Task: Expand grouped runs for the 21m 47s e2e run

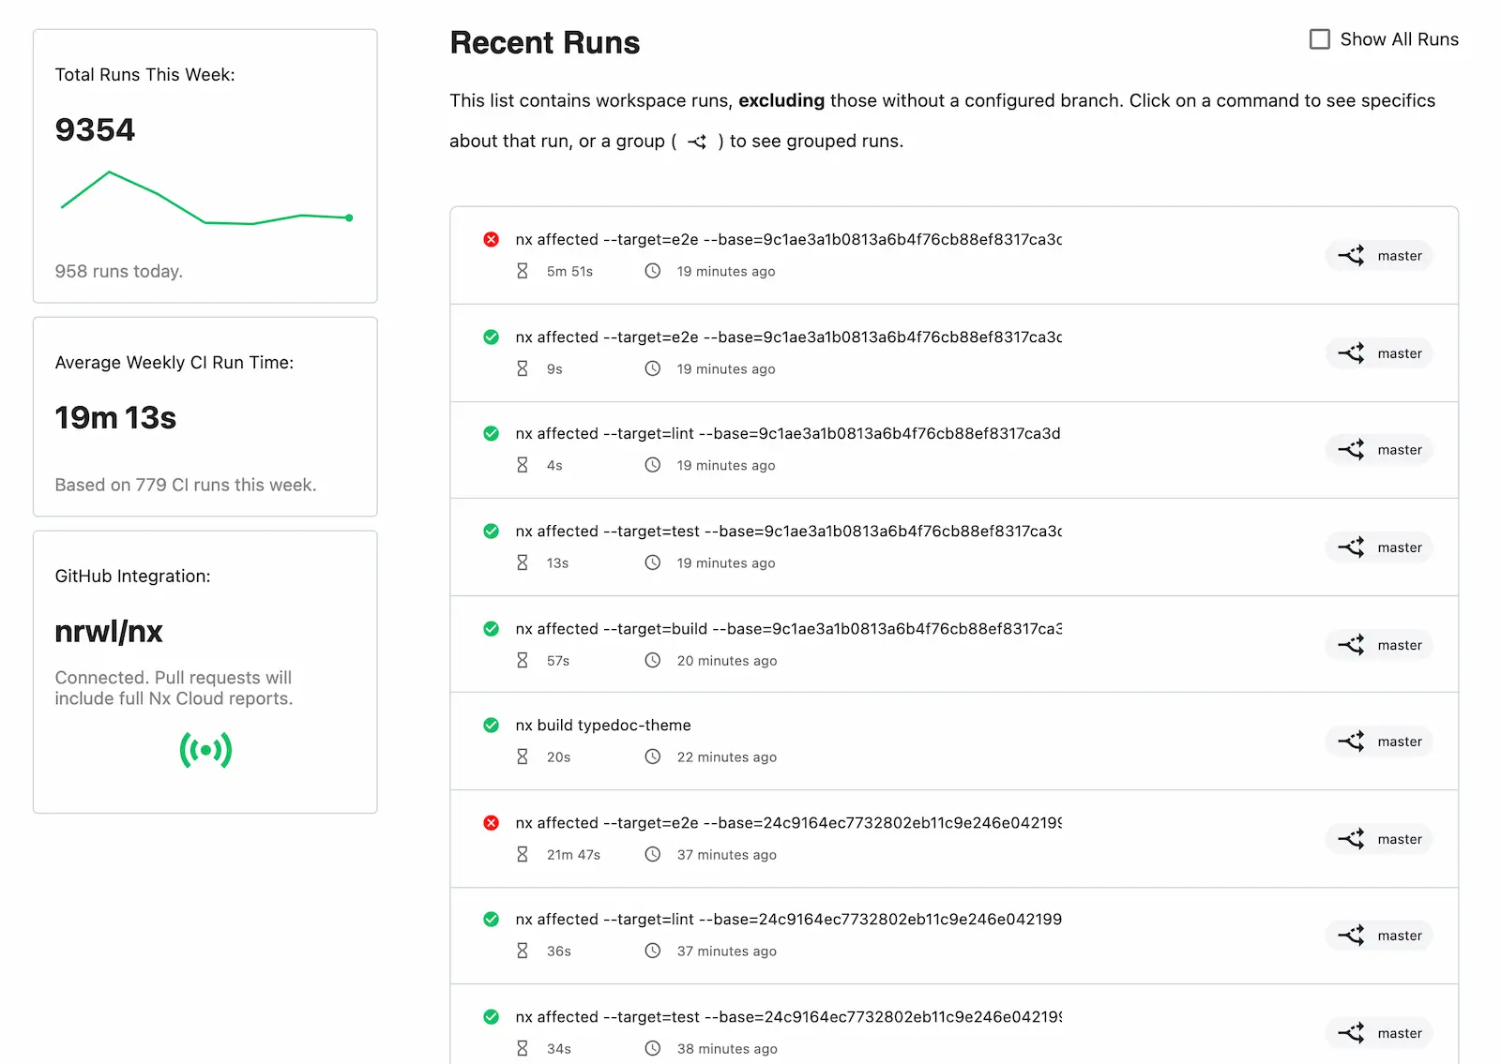Action: point(1351,839)
